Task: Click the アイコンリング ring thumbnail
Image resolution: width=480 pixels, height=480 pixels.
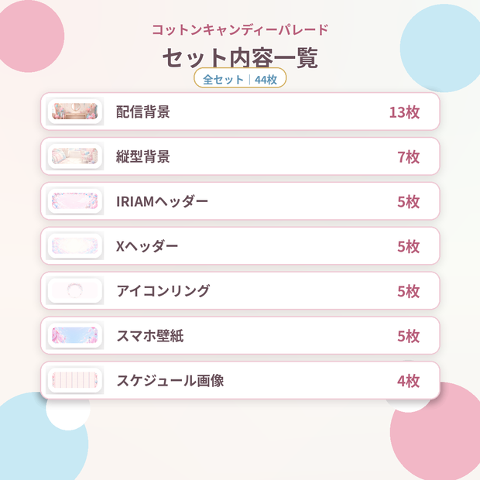Action: point(74,290)
